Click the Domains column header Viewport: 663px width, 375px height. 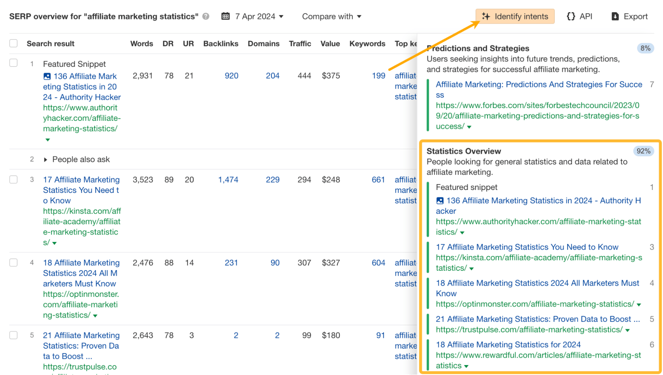click(x=263, y=44)
